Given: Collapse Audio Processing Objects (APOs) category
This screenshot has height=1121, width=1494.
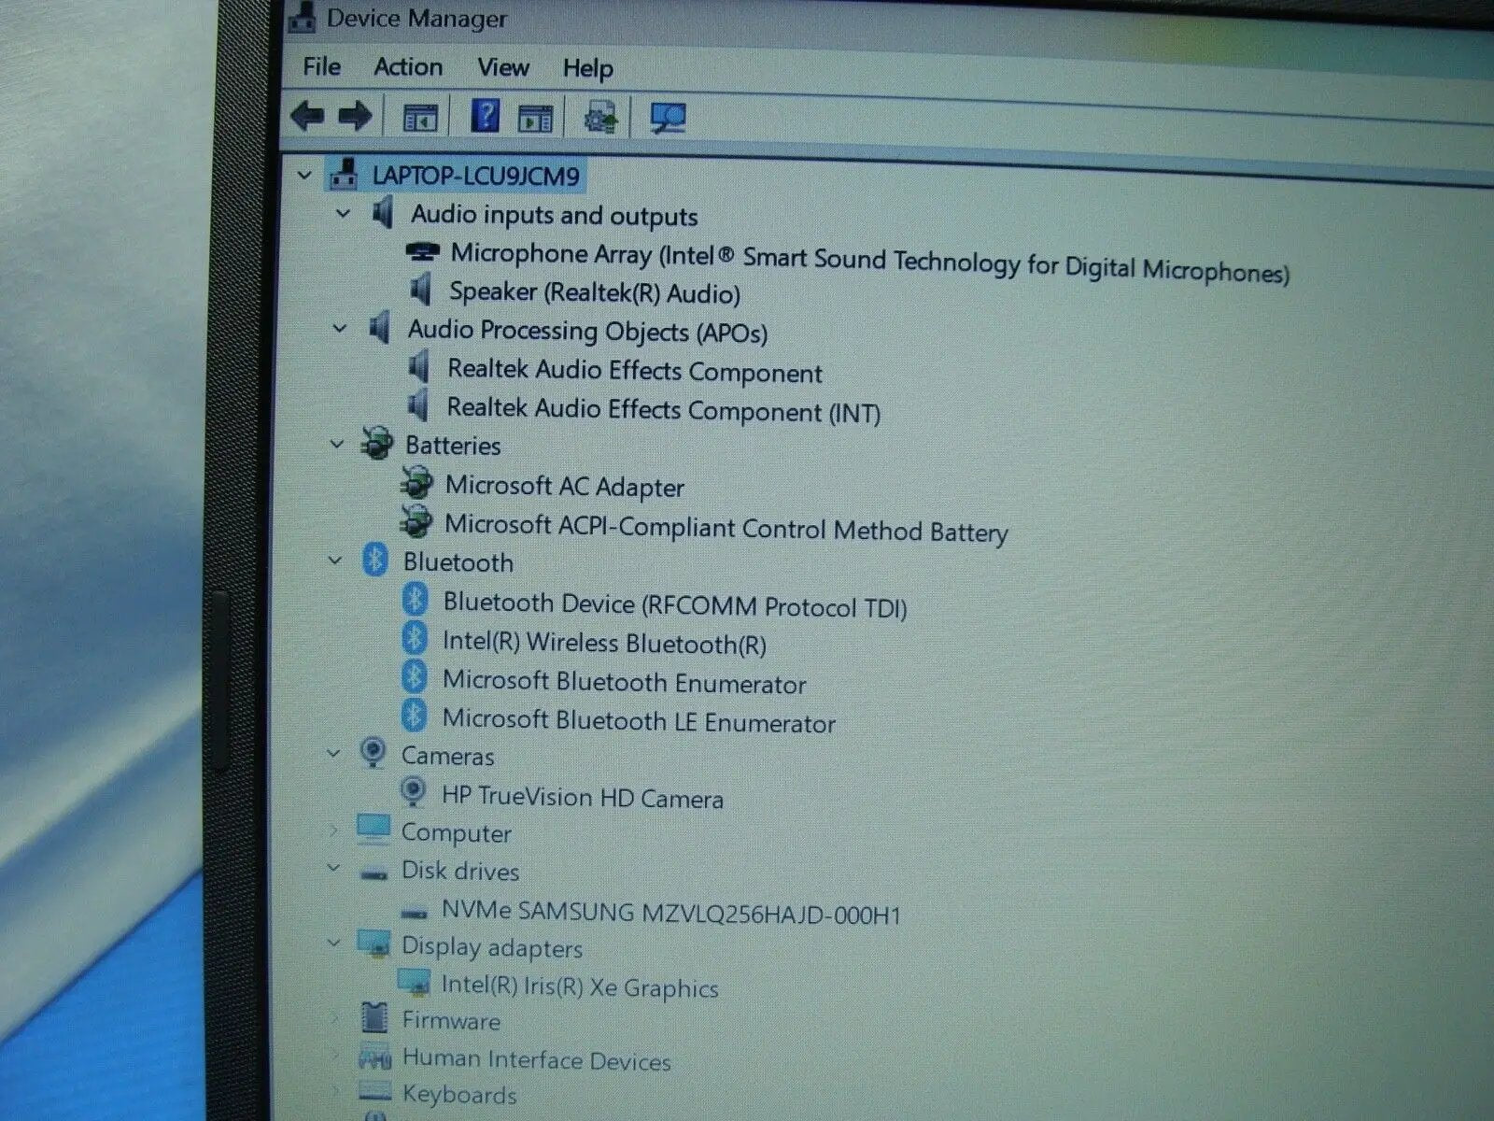Looking at the screenshot, I should pos(340,328).
